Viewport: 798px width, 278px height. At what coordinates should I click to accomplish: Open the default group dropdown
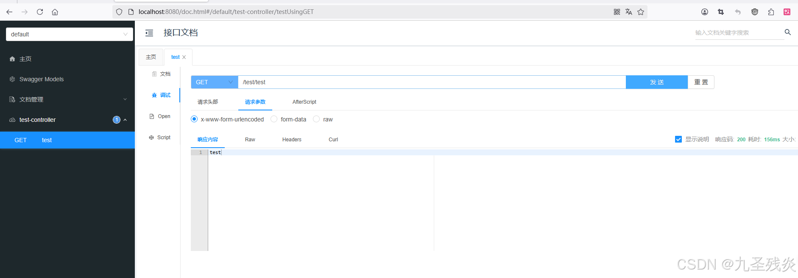click(70, 34)
